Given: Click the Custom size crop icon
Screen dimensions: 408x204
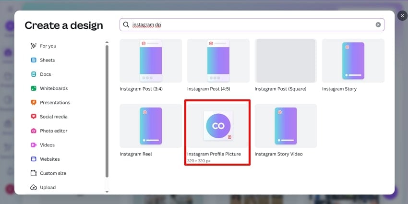Looking at the screenshot, I should click(x=34, y=173).
